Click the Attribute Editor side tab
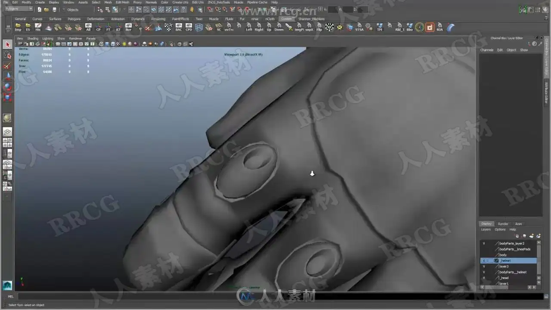551x310 pixels. coord(547,93)
